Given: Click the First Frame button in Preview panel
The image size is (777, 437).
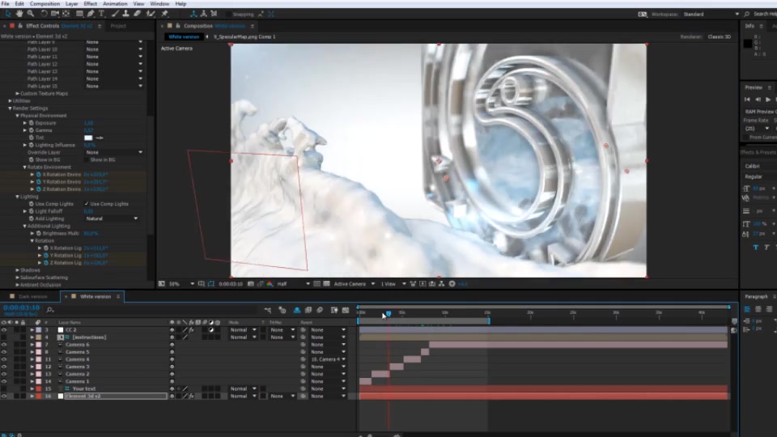Looking at the screenshot, I should point(747,100).
